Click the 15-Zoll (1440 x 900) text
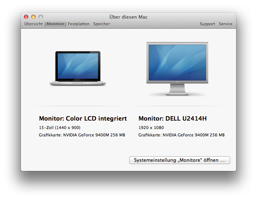This screenshot has width=257, height=200. (59, 128)
